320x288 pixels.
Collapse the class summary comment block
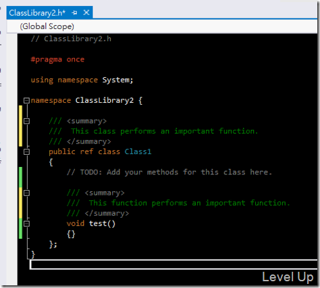26,121
